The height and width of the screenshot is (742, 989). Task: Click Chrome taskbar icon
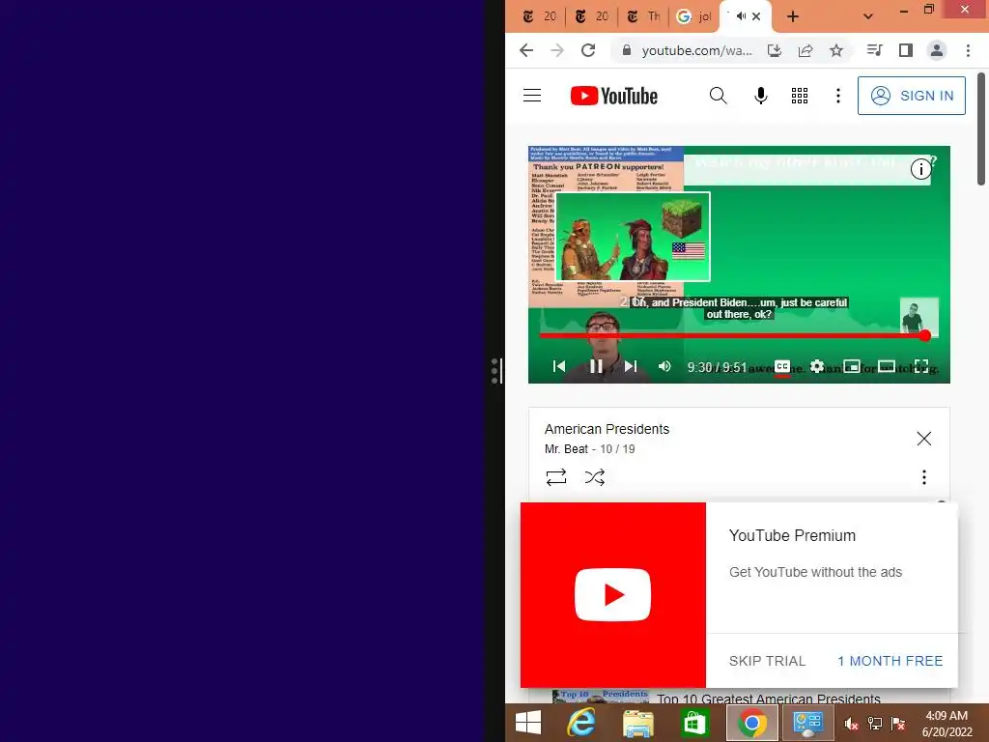tap(751, 723)
